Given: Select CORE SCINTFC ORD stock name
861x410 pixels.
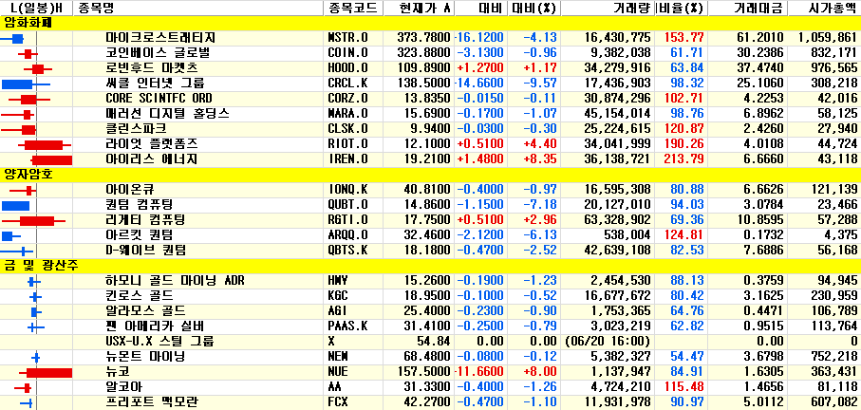Looking at the screenshot, I should (x=159, y=99).
